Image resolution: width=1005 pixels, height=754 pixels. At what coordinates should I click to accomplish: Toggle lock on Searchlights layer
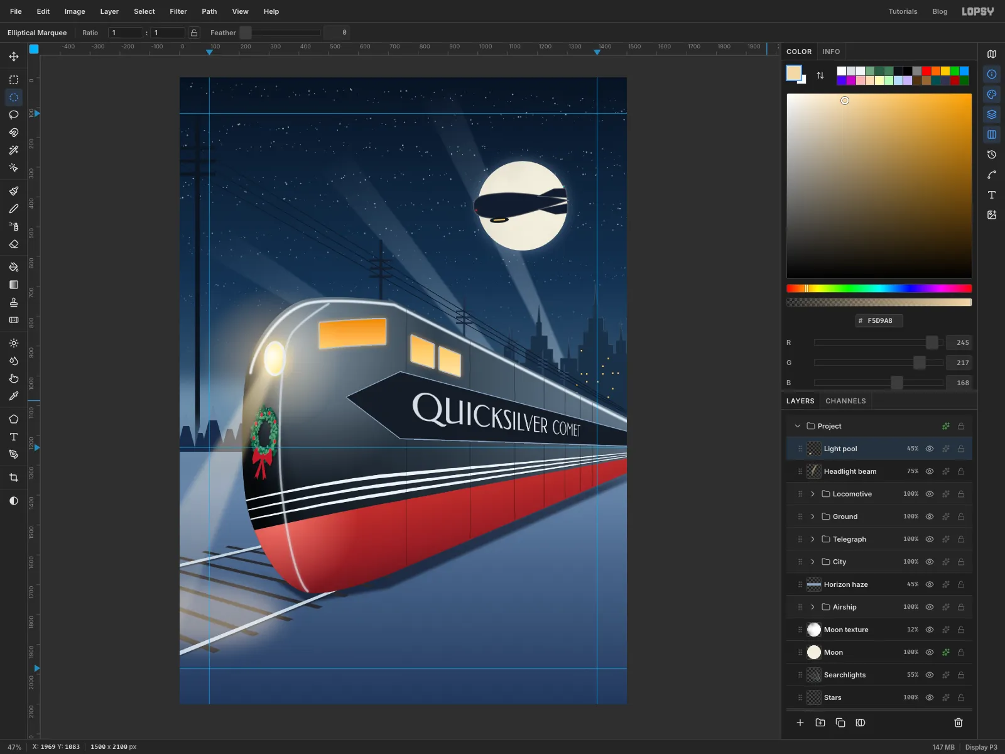coord(961,675)
